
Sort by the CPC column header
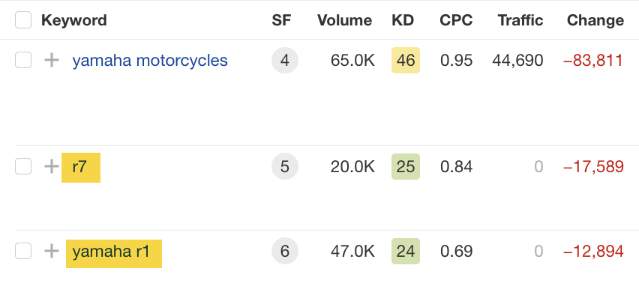click(456, 20)
